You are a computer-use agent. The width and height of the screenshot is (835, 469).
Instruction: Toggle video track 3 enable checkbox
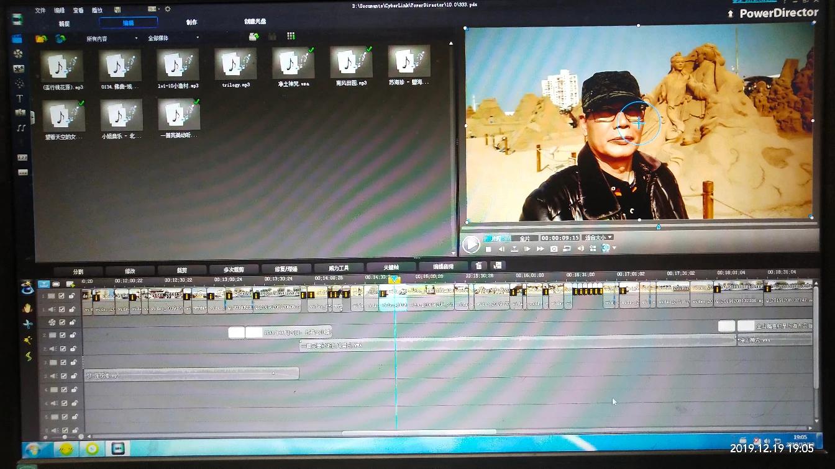[63, 362]
